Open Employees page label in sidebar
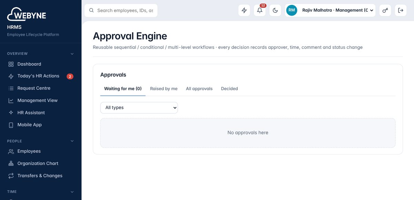414x200 pixels. (x=29, y=151)
